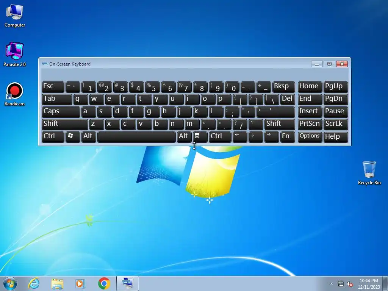The image size is (388, 291).
Task: Click the forward slash question key
Action: tap(240, 124)
